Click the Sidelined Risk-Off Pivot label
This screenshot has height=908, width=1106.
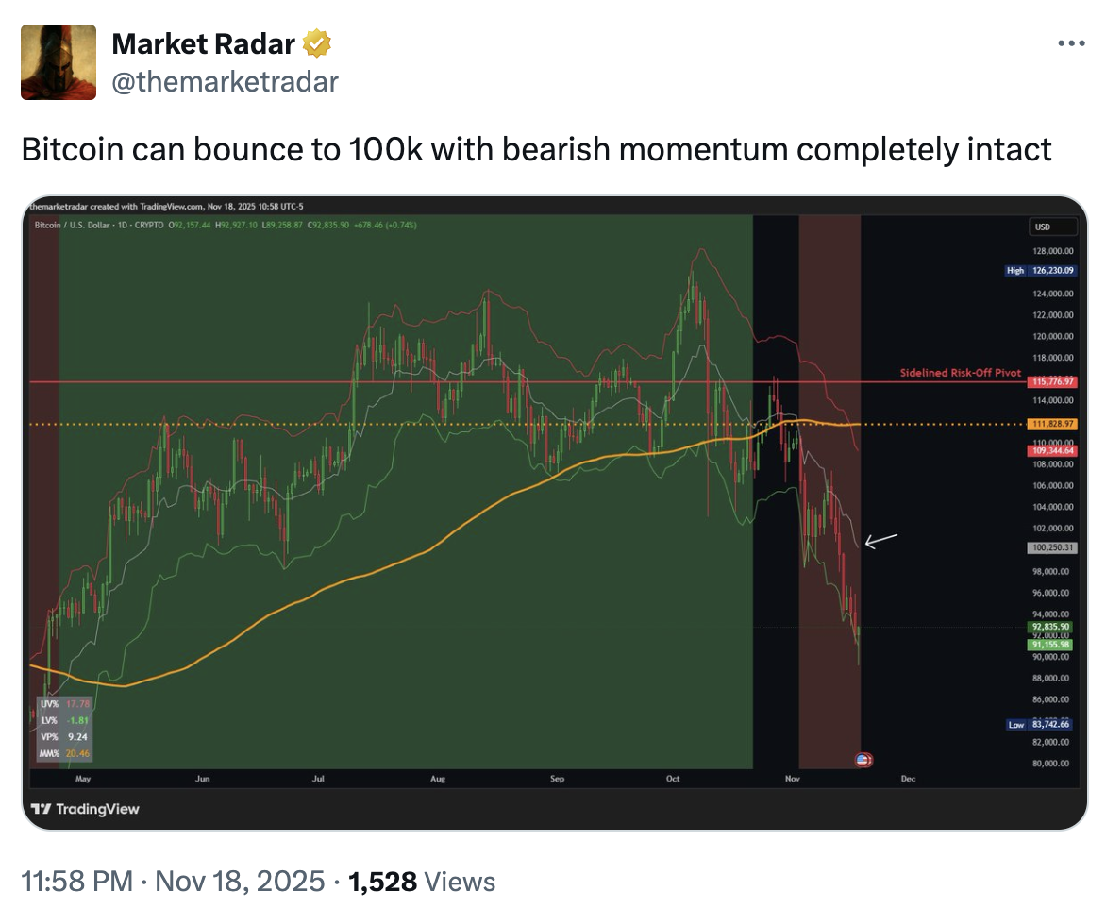coord(962,374)
